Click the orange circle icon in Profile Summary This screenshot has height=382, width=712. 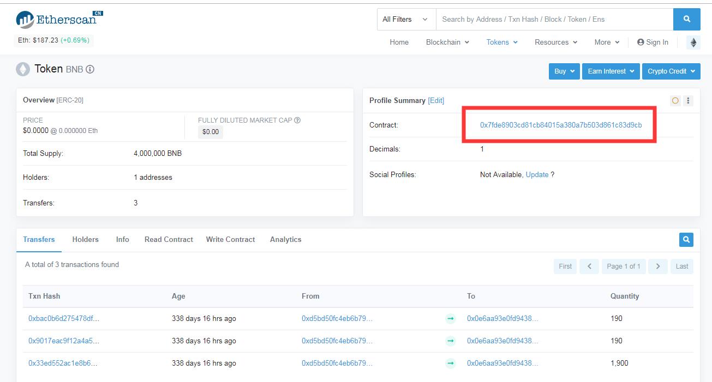click(675, 100)
